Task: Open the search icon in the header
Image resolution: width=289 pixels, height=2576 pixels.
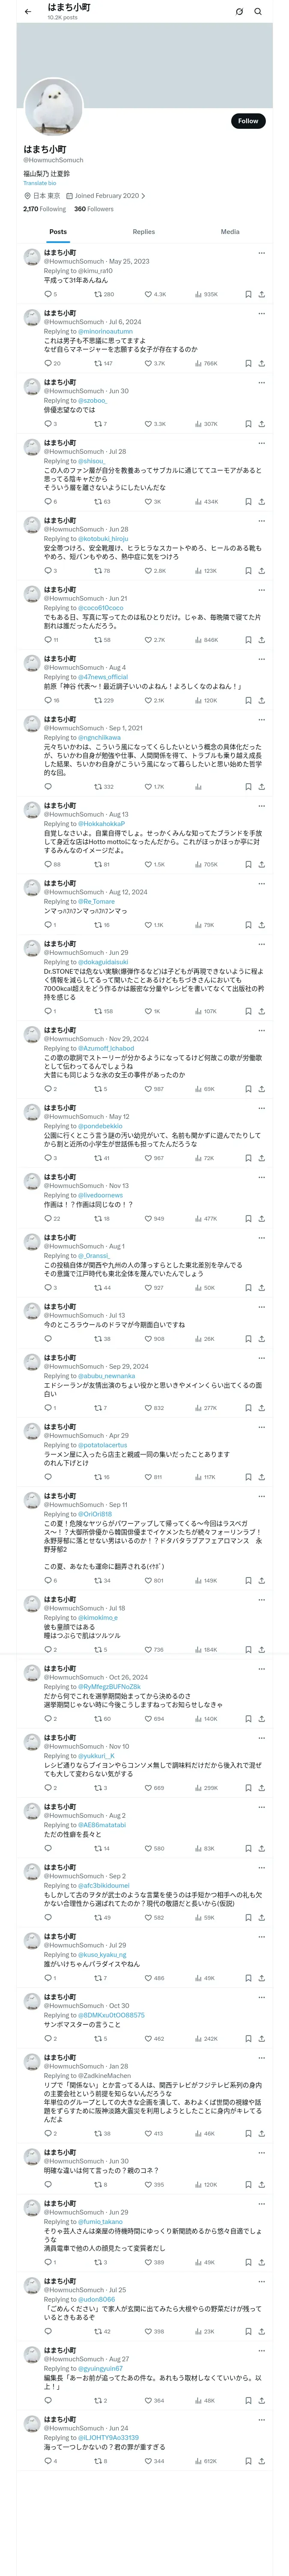Action: pyautogui.click(x=258, y=12)
